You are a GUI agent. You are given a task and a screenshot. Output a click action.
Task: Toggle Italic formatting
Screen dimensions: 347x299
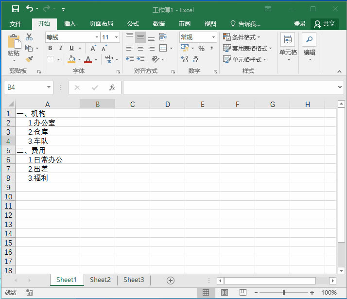tap(61, 48)
